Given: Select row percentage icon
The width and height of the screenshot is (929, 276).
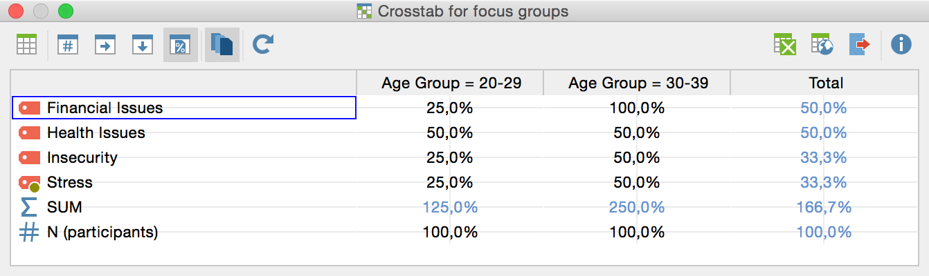Looking at the screenshot, I should (105, 46).
